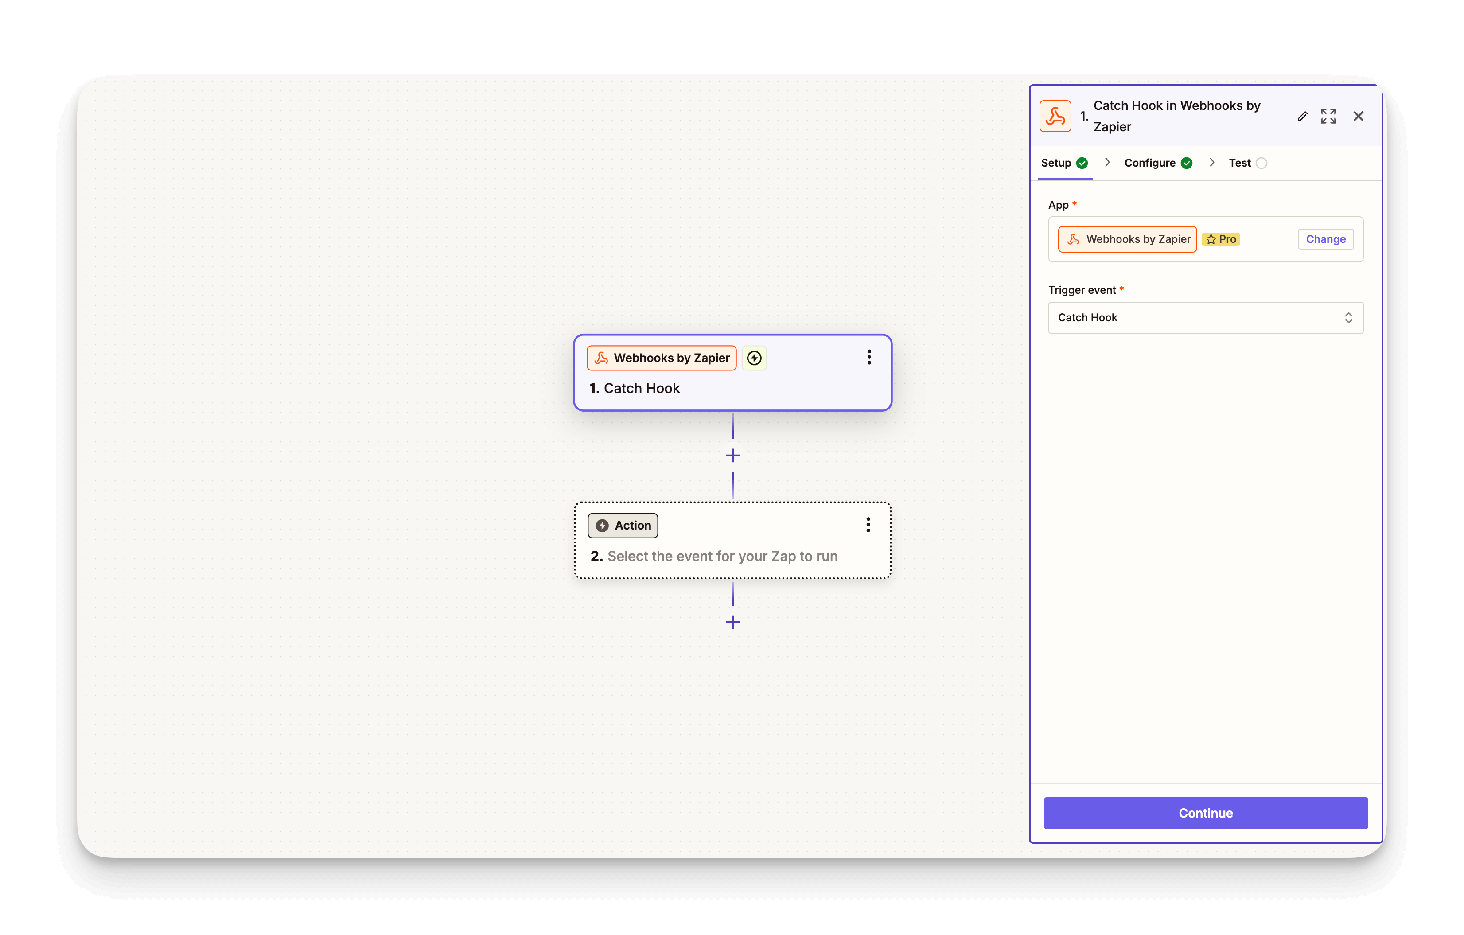Open the Trigger event dropdown showing Catch Hook
The height and width of the screenshot is (935, 1464).
pos(1205,317)
